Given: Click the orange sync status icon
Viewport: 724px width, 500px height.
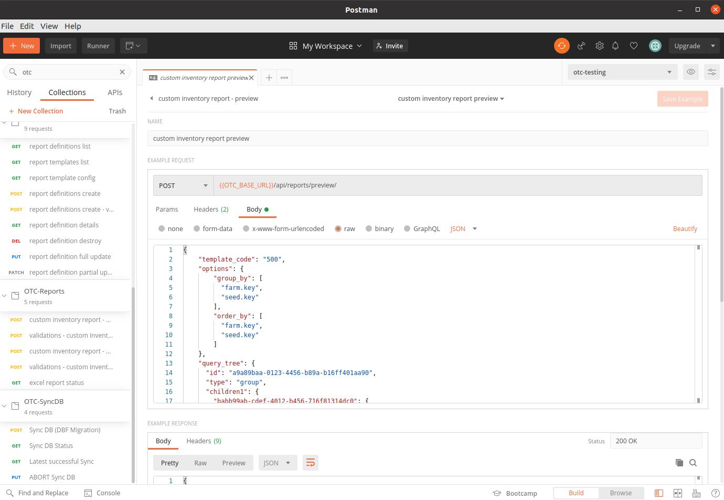Looking at the screenshot, I should tap(561, 46).
